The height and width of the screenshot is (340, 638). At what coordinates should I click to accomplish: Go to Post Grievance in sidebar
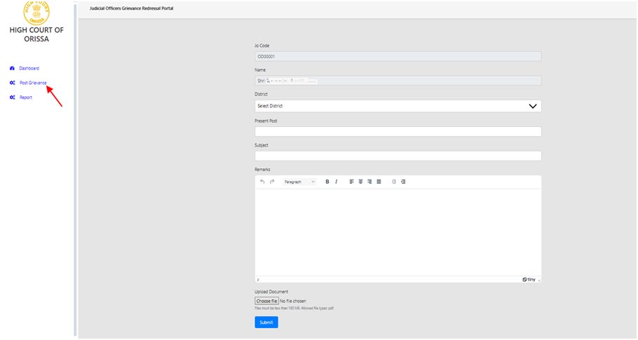pyautogui.click(x=33, y=83)
